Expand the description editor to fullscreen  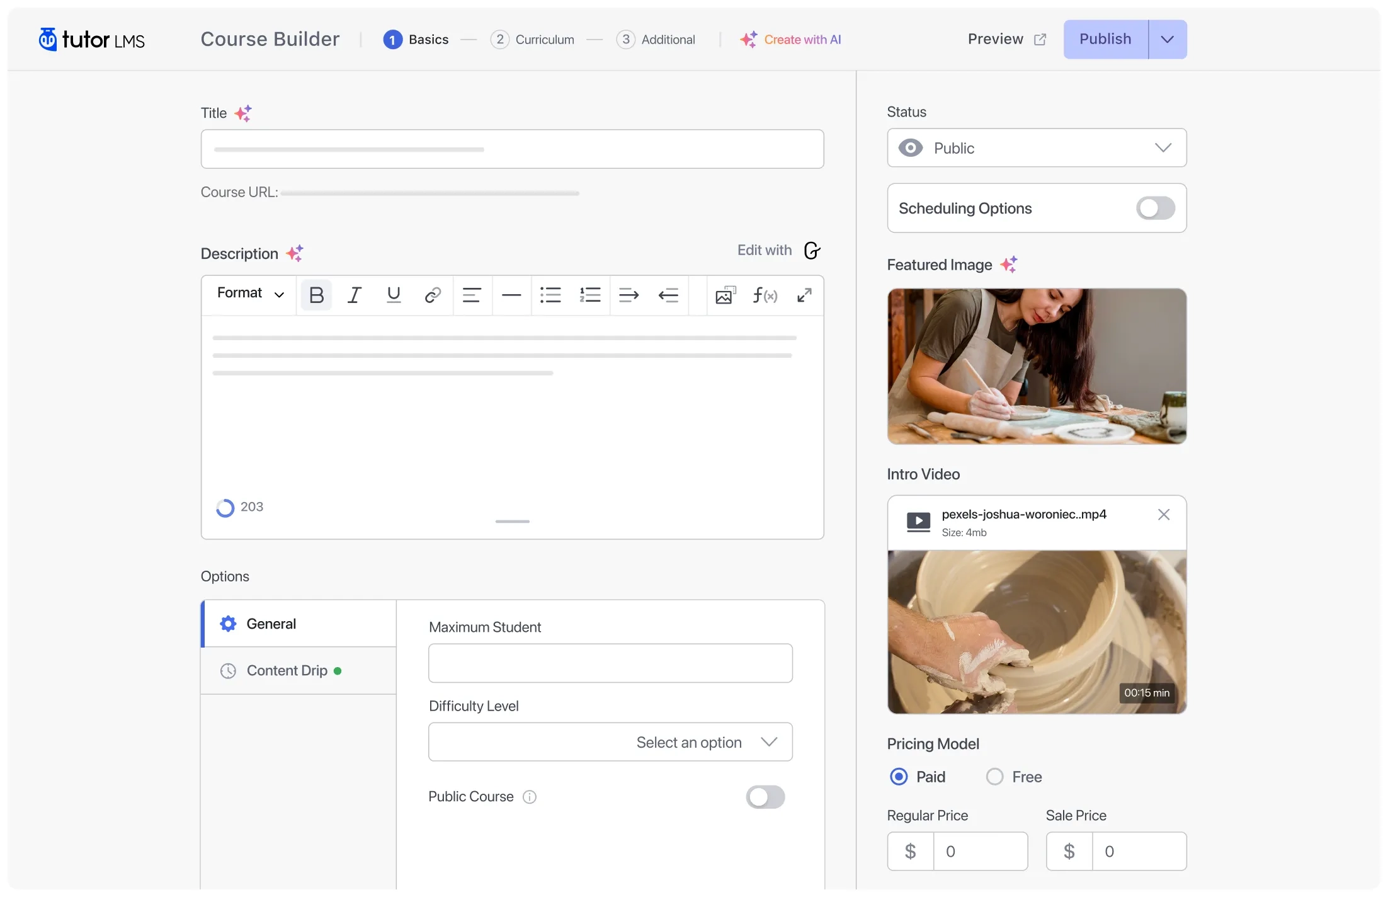pos(804,295)
